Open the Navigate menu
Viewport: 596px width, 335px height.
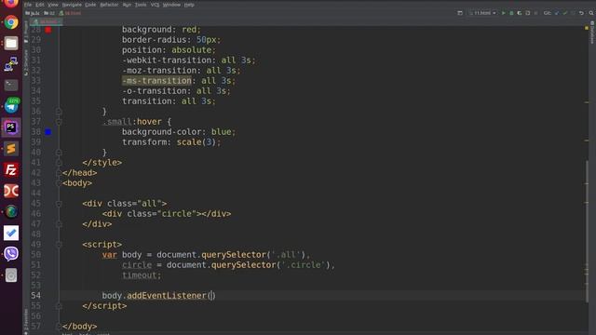(x=72, y=5)
